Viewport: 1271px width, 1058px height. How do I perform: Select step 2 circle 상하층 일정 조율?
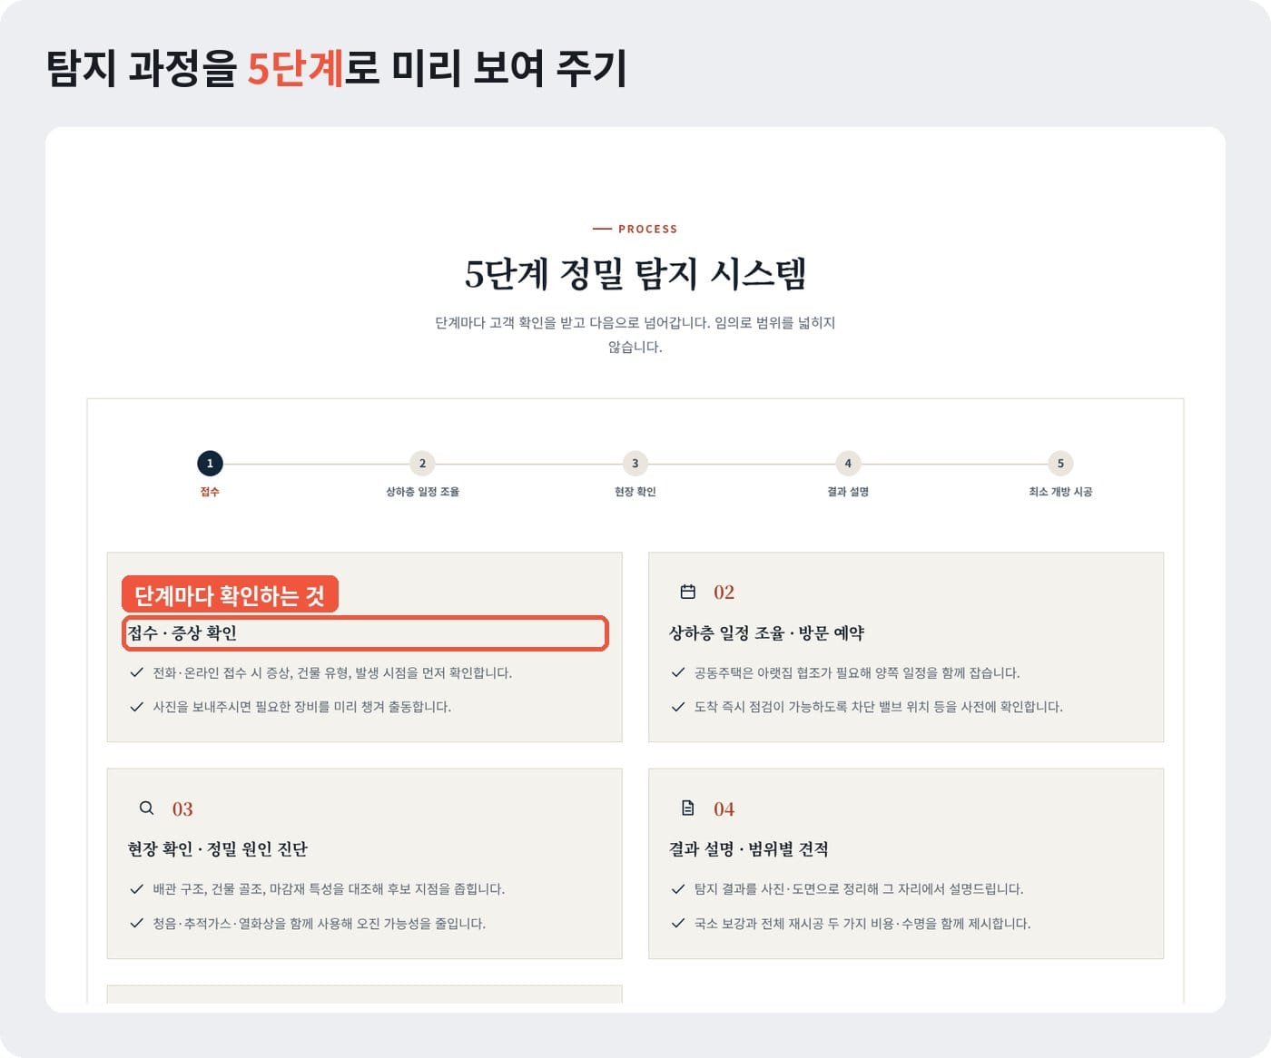[422, 464]
